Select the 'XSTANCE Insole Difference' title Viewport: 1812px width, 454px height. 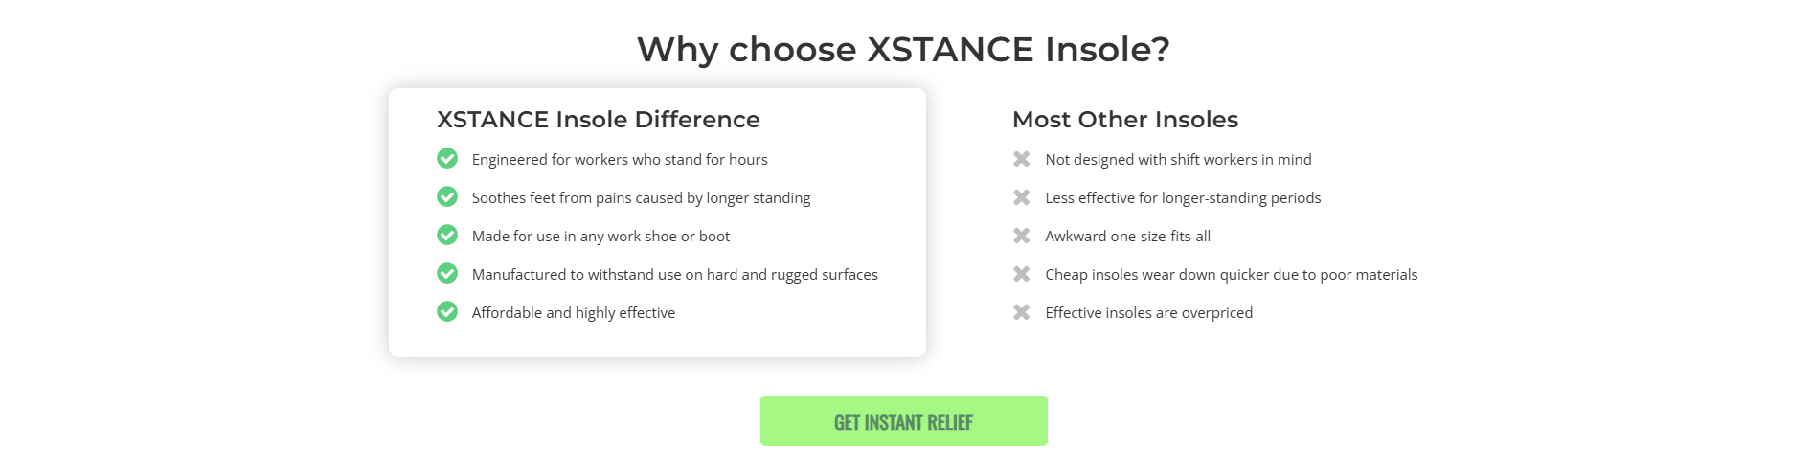tap(599, 120)
